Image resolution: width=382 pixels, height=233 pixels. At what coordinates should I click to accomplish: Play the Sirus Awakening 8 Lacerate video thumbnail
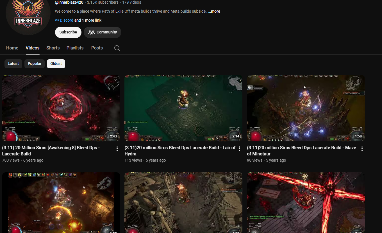pyautogui.click(x=61, y=108)
